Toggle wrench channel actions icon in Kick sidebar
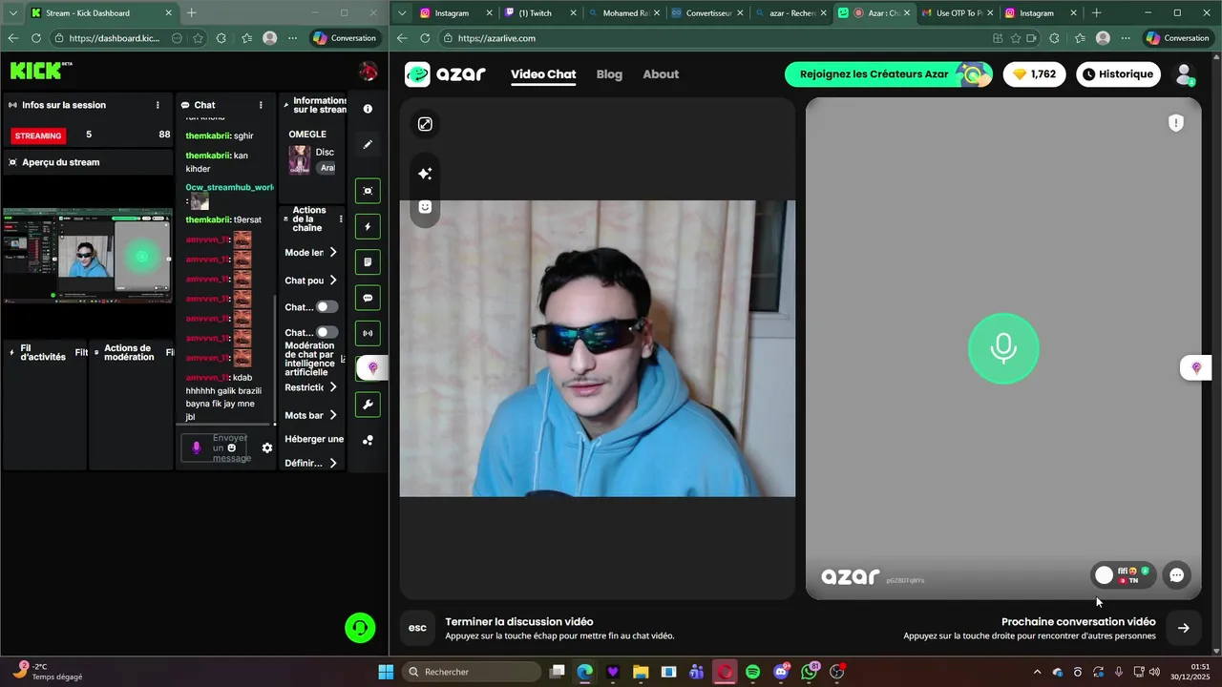The image size is (1222, 687). tap(368, 405)
